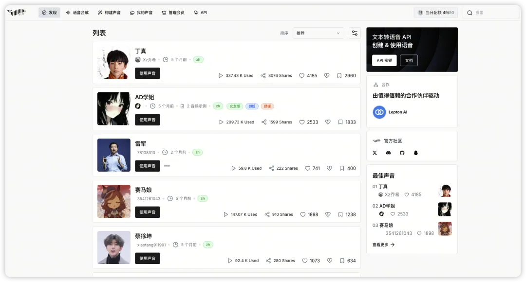526x282 pixels.
Task: Like the 丁真 voice with heart icon 4185
Action: (x=301, y=76)
